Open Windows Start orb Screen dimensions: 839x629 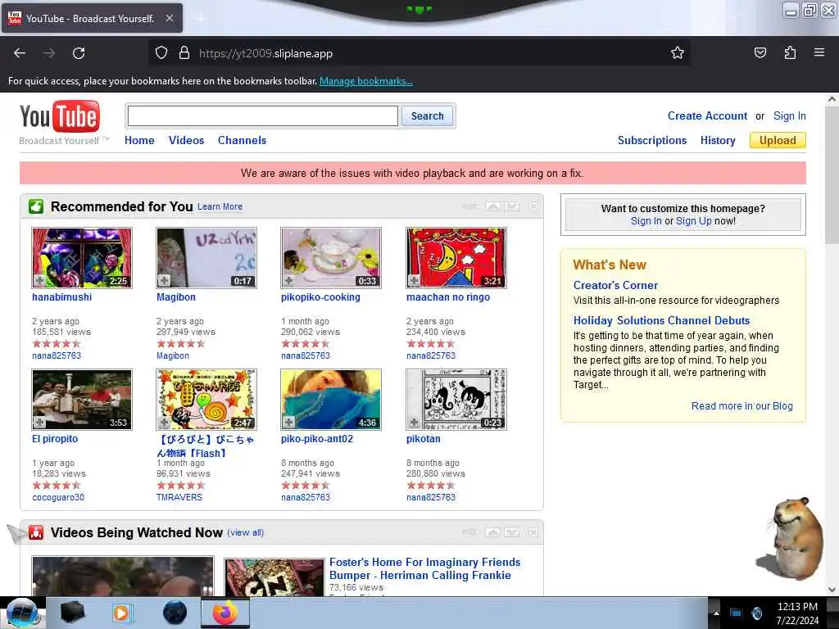tap(21, 613)
